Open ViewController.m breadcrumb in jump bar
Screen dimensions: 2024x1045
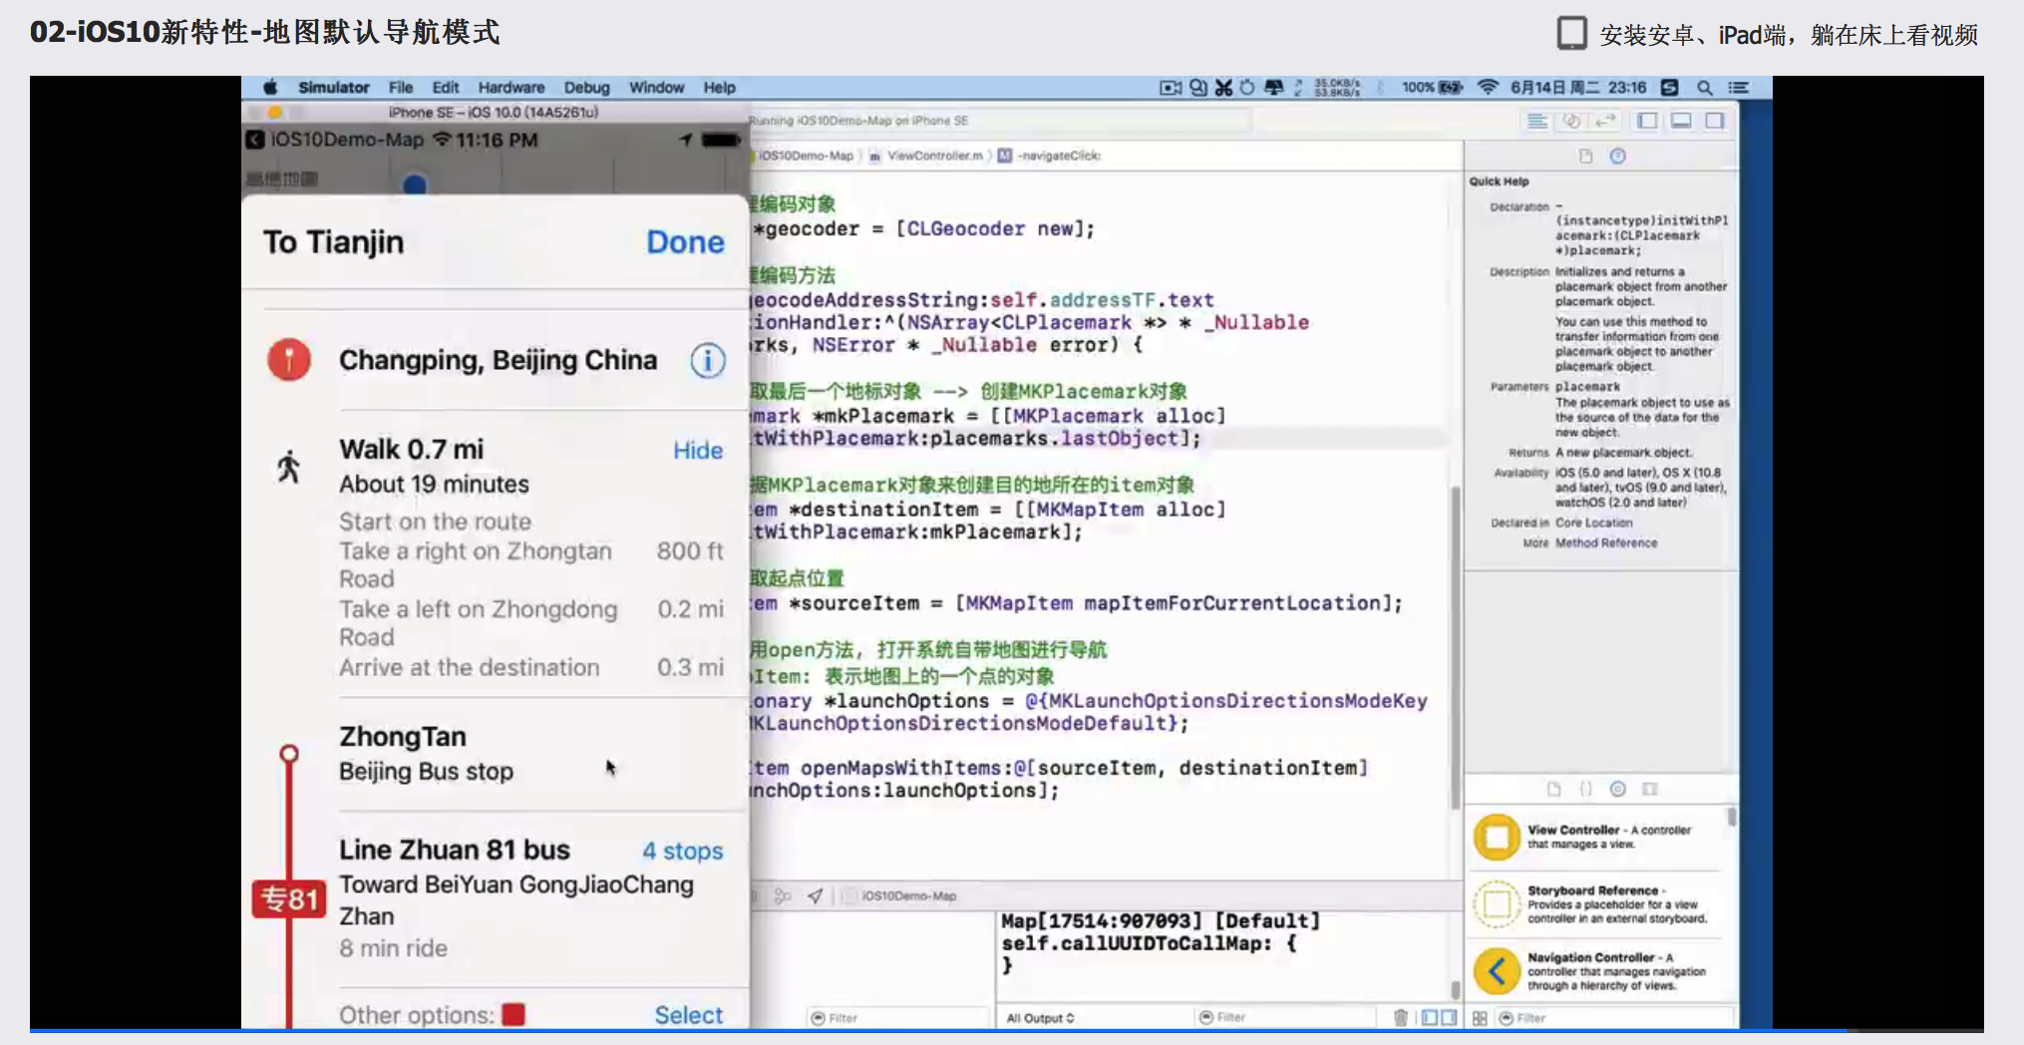tap(927, 156)
